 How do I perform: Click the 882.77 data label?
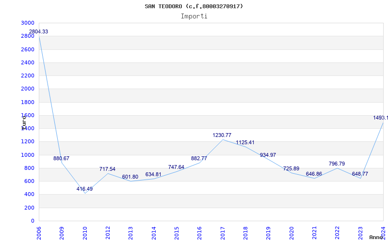click(199, 158)
